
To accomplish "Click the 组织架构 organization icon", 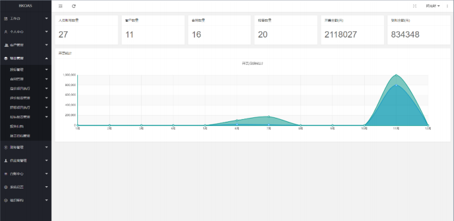I will coord(6,200).
